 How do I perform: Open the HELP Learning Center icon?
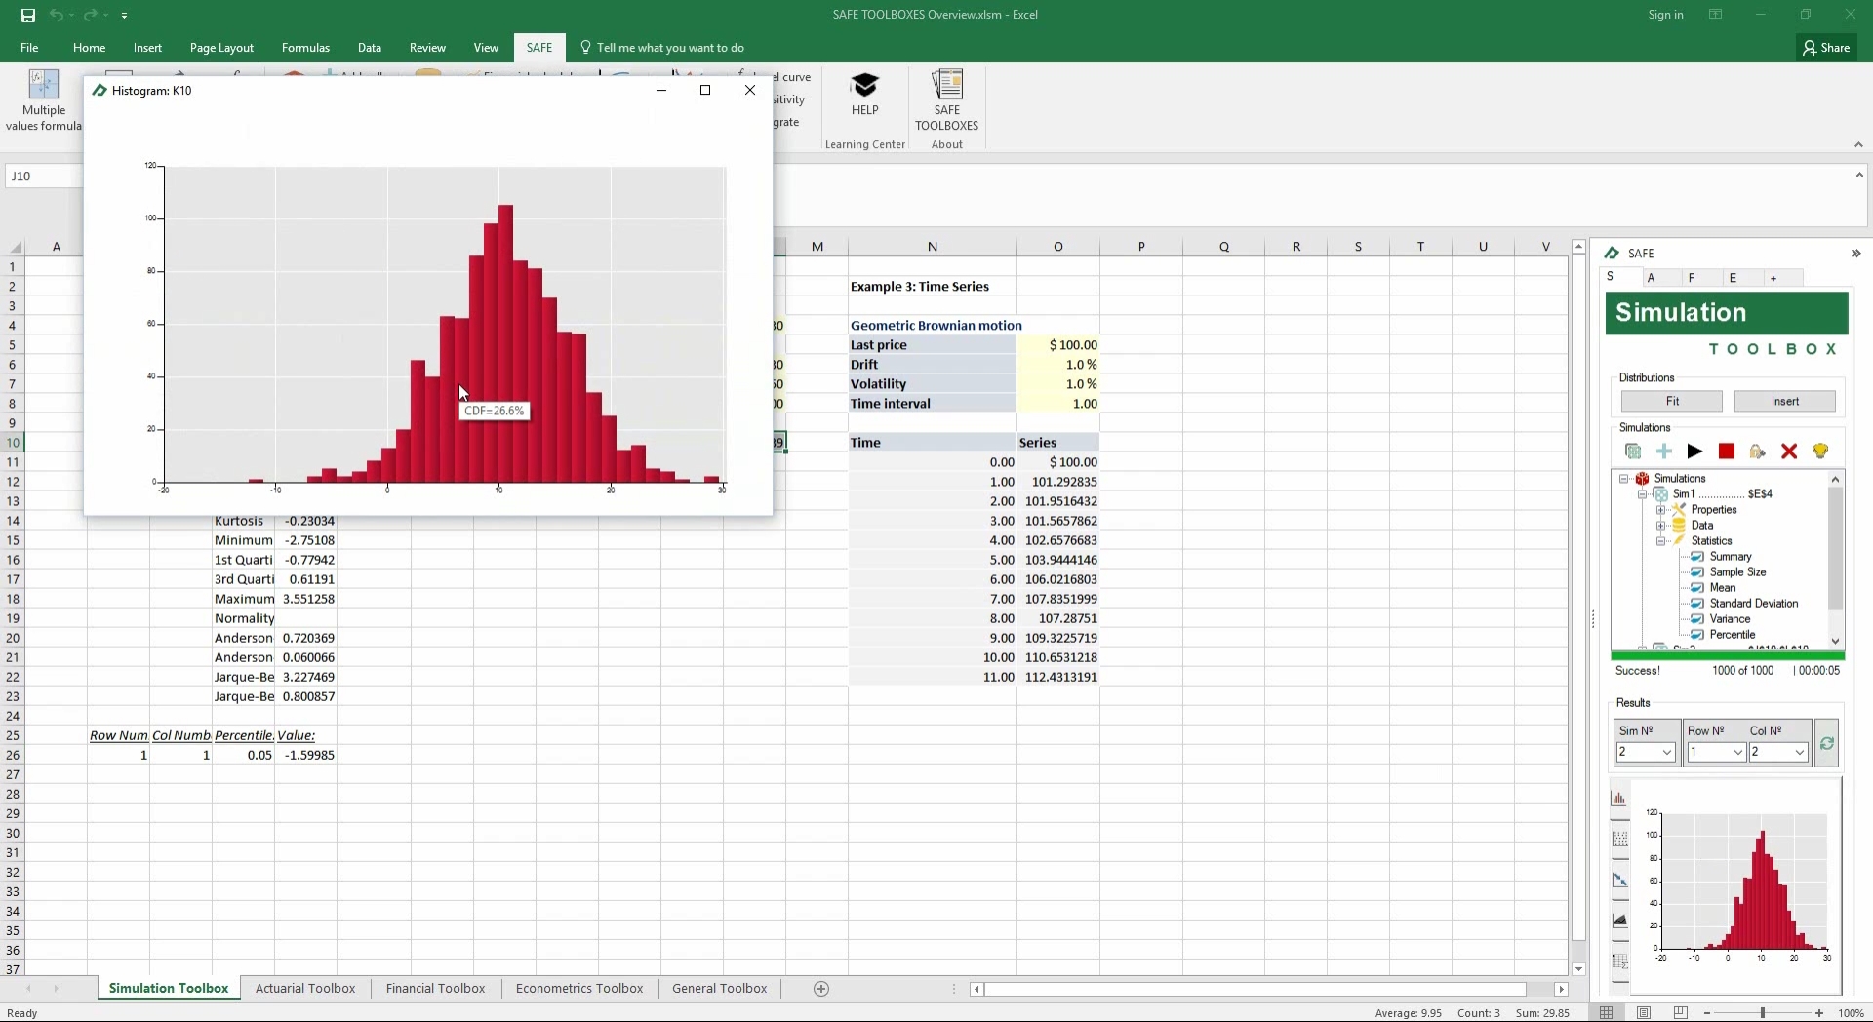click(x=865, y=94)
